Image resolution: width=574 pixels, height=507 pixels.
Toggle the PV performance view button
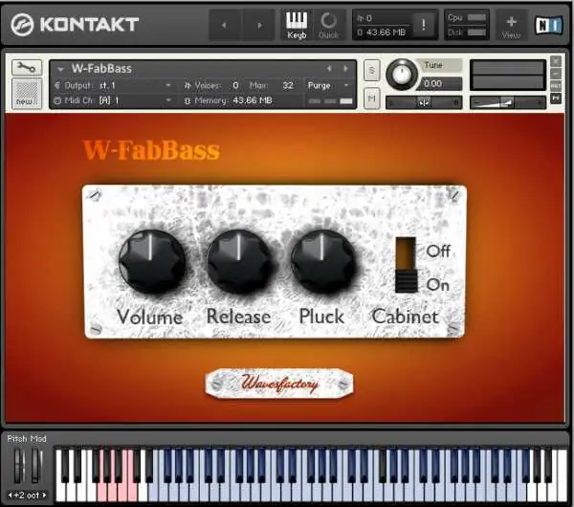click(x=556, y=99)
